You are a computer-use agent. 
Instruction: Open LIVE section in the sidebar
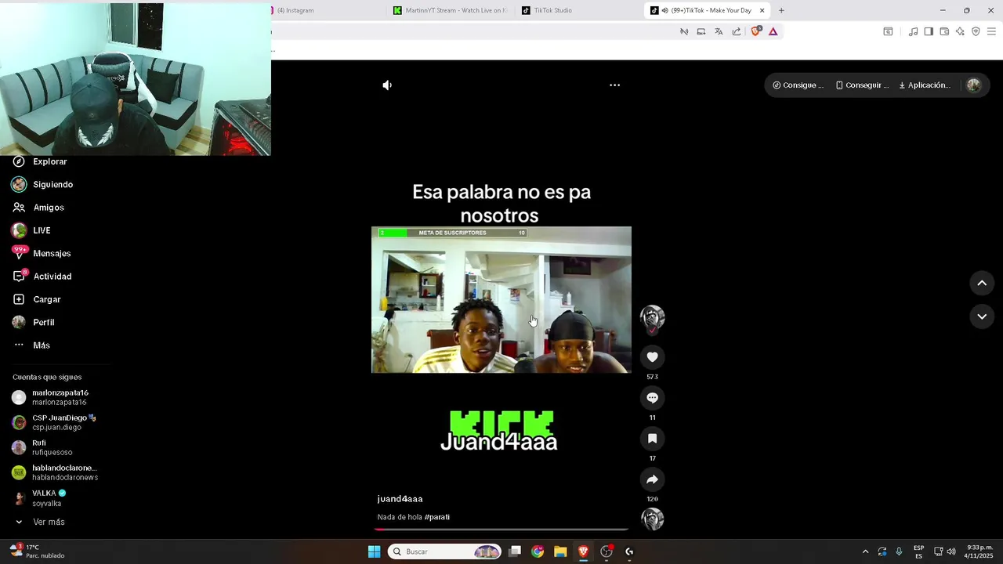pyautogui.click(x=31, y=230)
